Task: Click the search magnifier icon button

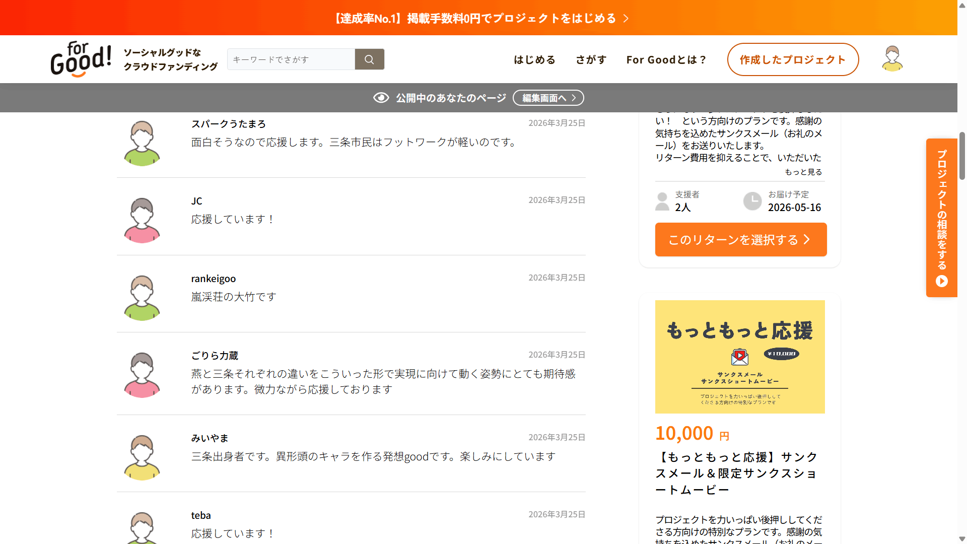Action: coord(369,59)
